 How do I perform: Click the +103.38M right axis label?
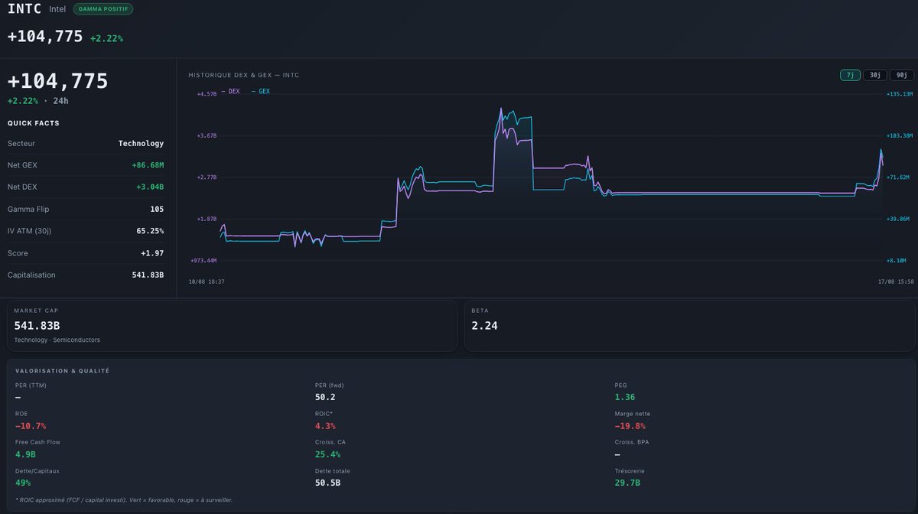(x=900, y=135)
